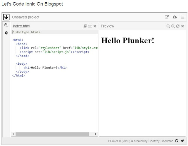Click the closing </html> tag line
Image resolution: width=188 pixels, height=146 pixels.
(19, 75)
